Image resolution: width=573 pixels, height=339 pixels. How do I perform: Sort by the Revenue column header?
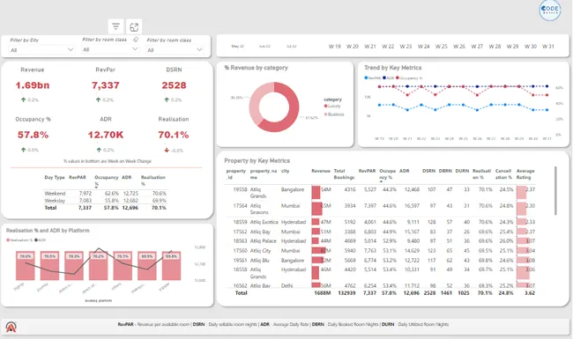(x=321, y=171)
